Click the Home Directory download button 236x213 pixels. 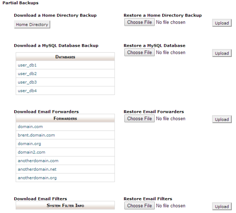(x=32, y=25)
